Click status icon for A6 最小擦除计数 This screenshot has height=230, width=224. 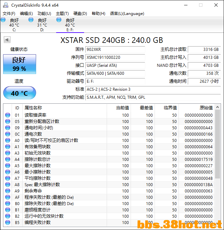coord(8,172)
